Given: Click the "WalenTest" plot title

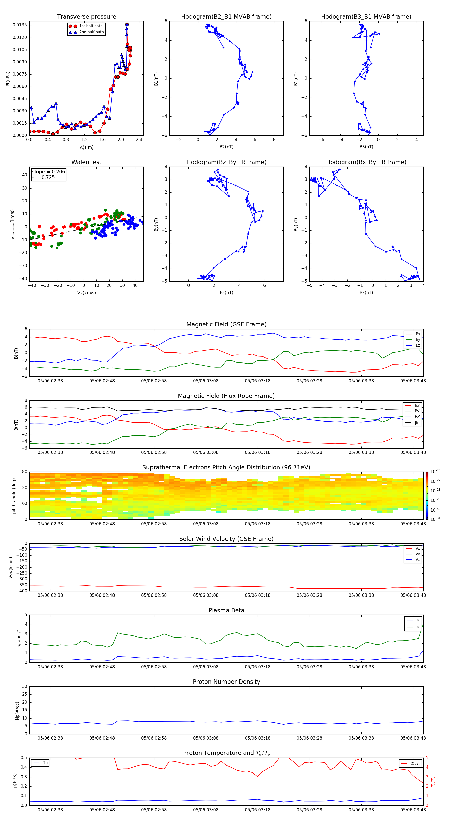Looking at the screenshot, I should pos(86,162).
